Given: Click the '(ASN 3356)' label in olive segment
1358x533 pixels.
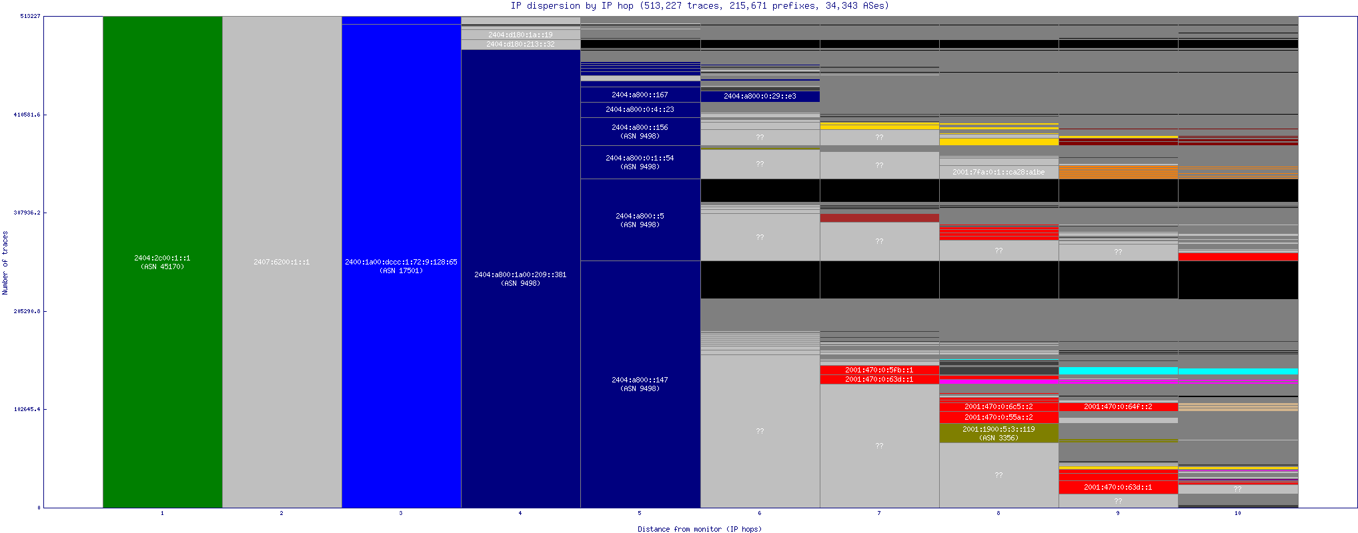Looking at the screenshot, I should (x=998, y=438).
